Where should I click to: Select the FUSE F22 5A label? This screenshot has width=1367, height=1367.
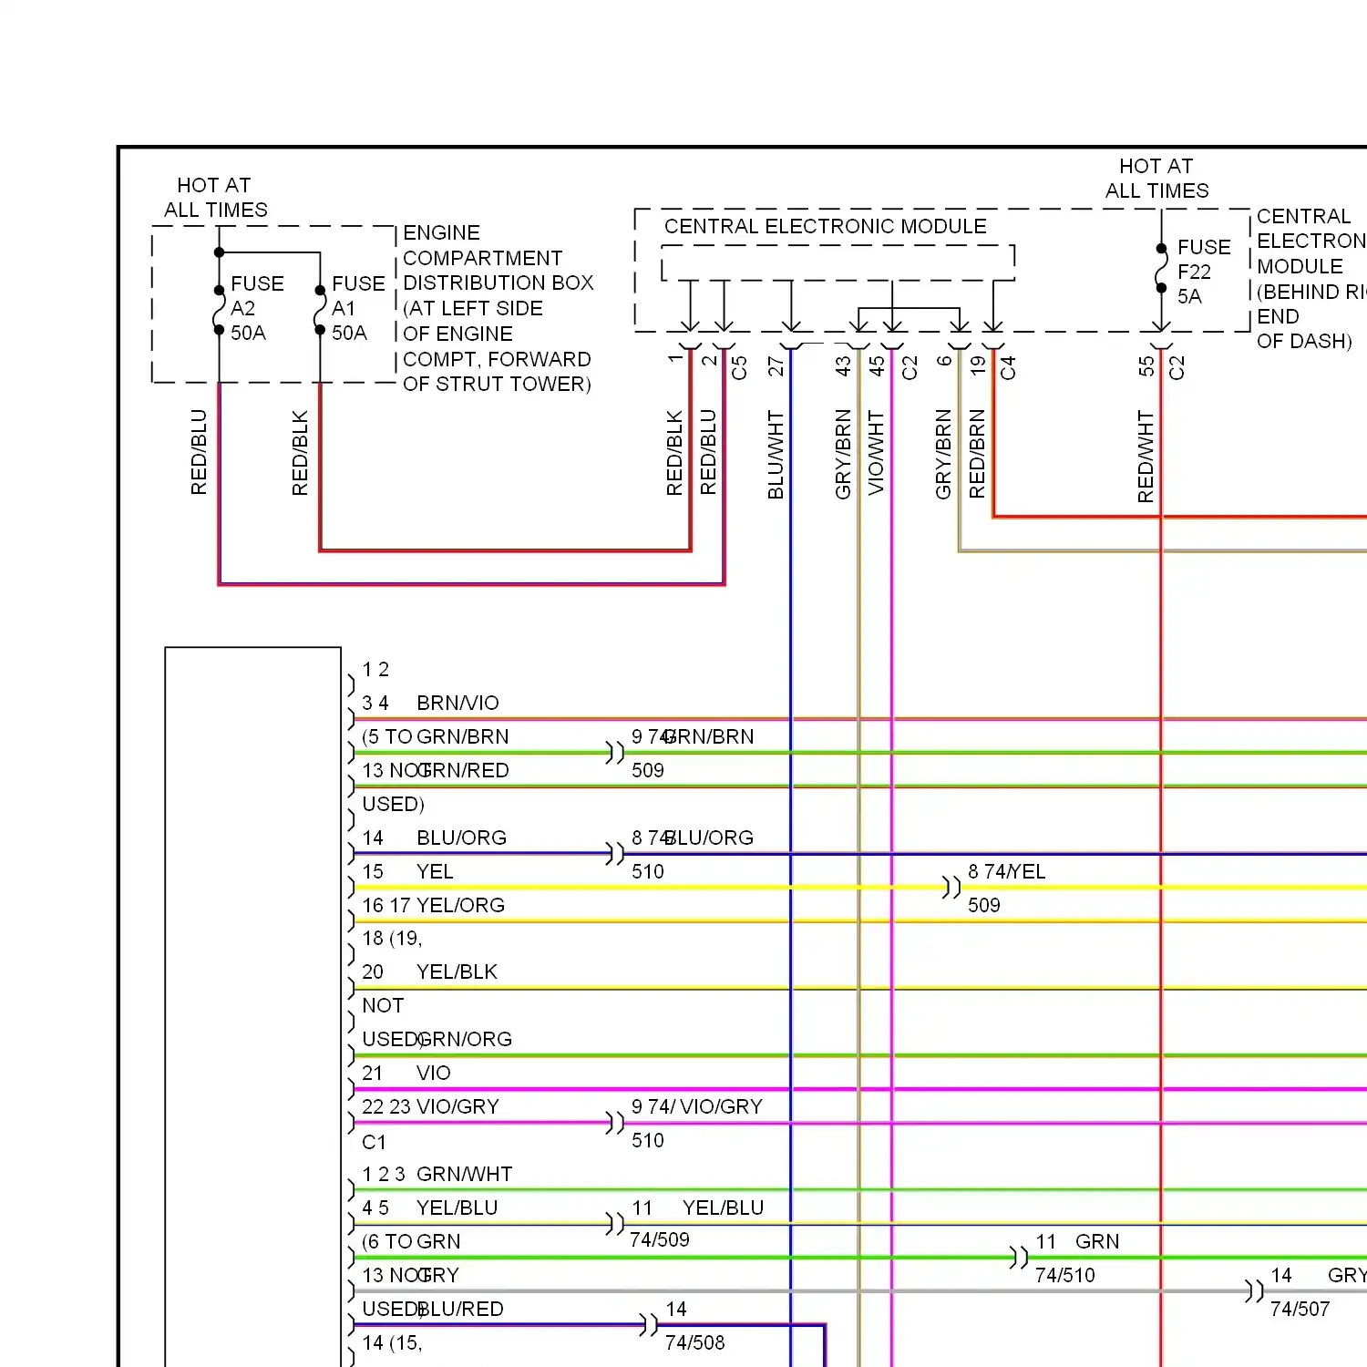click(1204, 272)
